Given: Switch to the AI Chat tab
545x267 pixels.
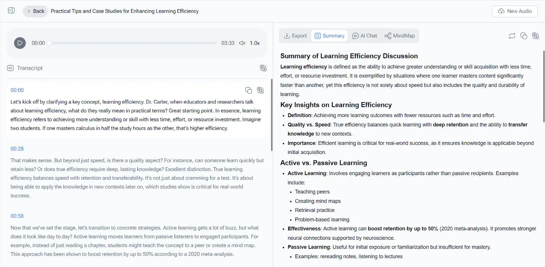Looking at the screenshot, I should coord(364,36).
